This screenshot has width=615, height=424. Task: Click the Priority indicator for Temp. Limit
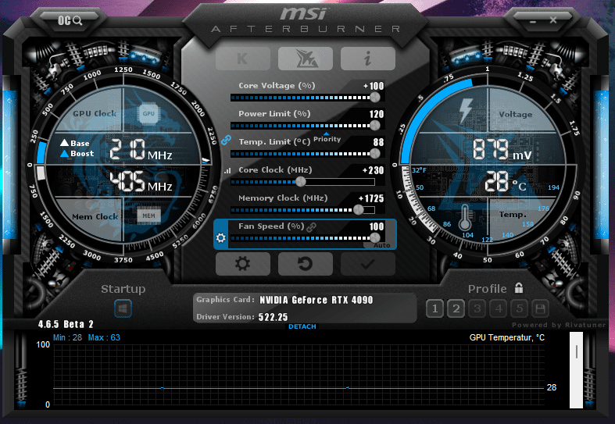pos(327,138)
